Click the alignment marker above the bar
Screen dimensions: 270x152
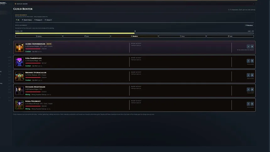coord(135,31)
